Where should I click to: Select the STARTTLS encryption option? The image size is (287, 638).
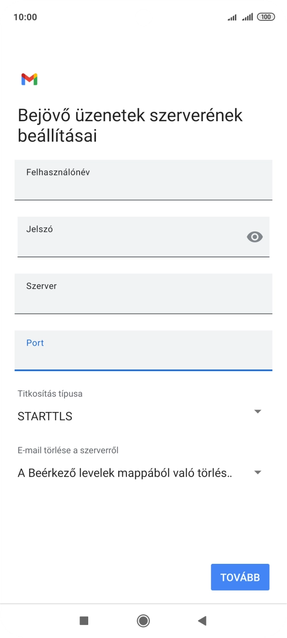click(45, 415)
